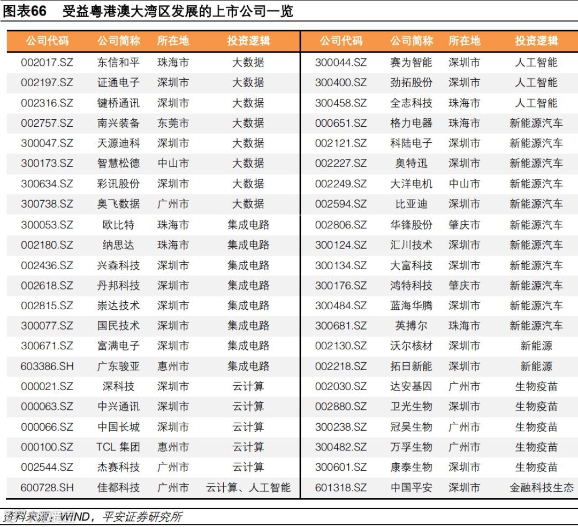The width and height of the screenshot is (578, 527).
Task: Select the company 佳都科技
Action: (x=118, y=487)
